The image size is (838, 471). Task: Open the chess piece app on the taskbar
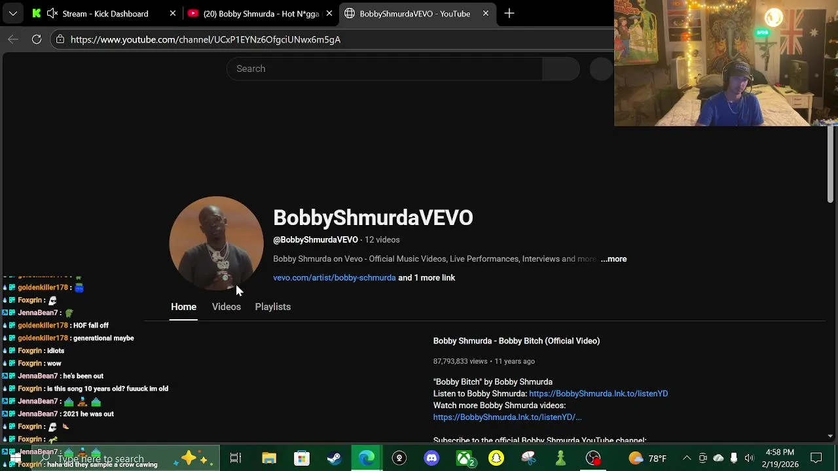[x=560, y=458]
